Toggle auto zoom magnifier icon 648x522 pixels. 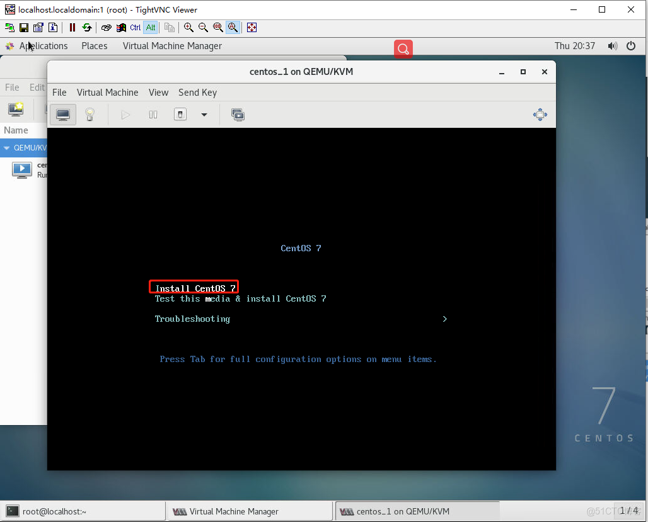pos(233,28)
